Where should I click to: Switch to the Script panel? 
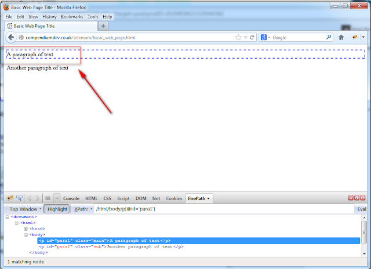click(x=123, y=198)
